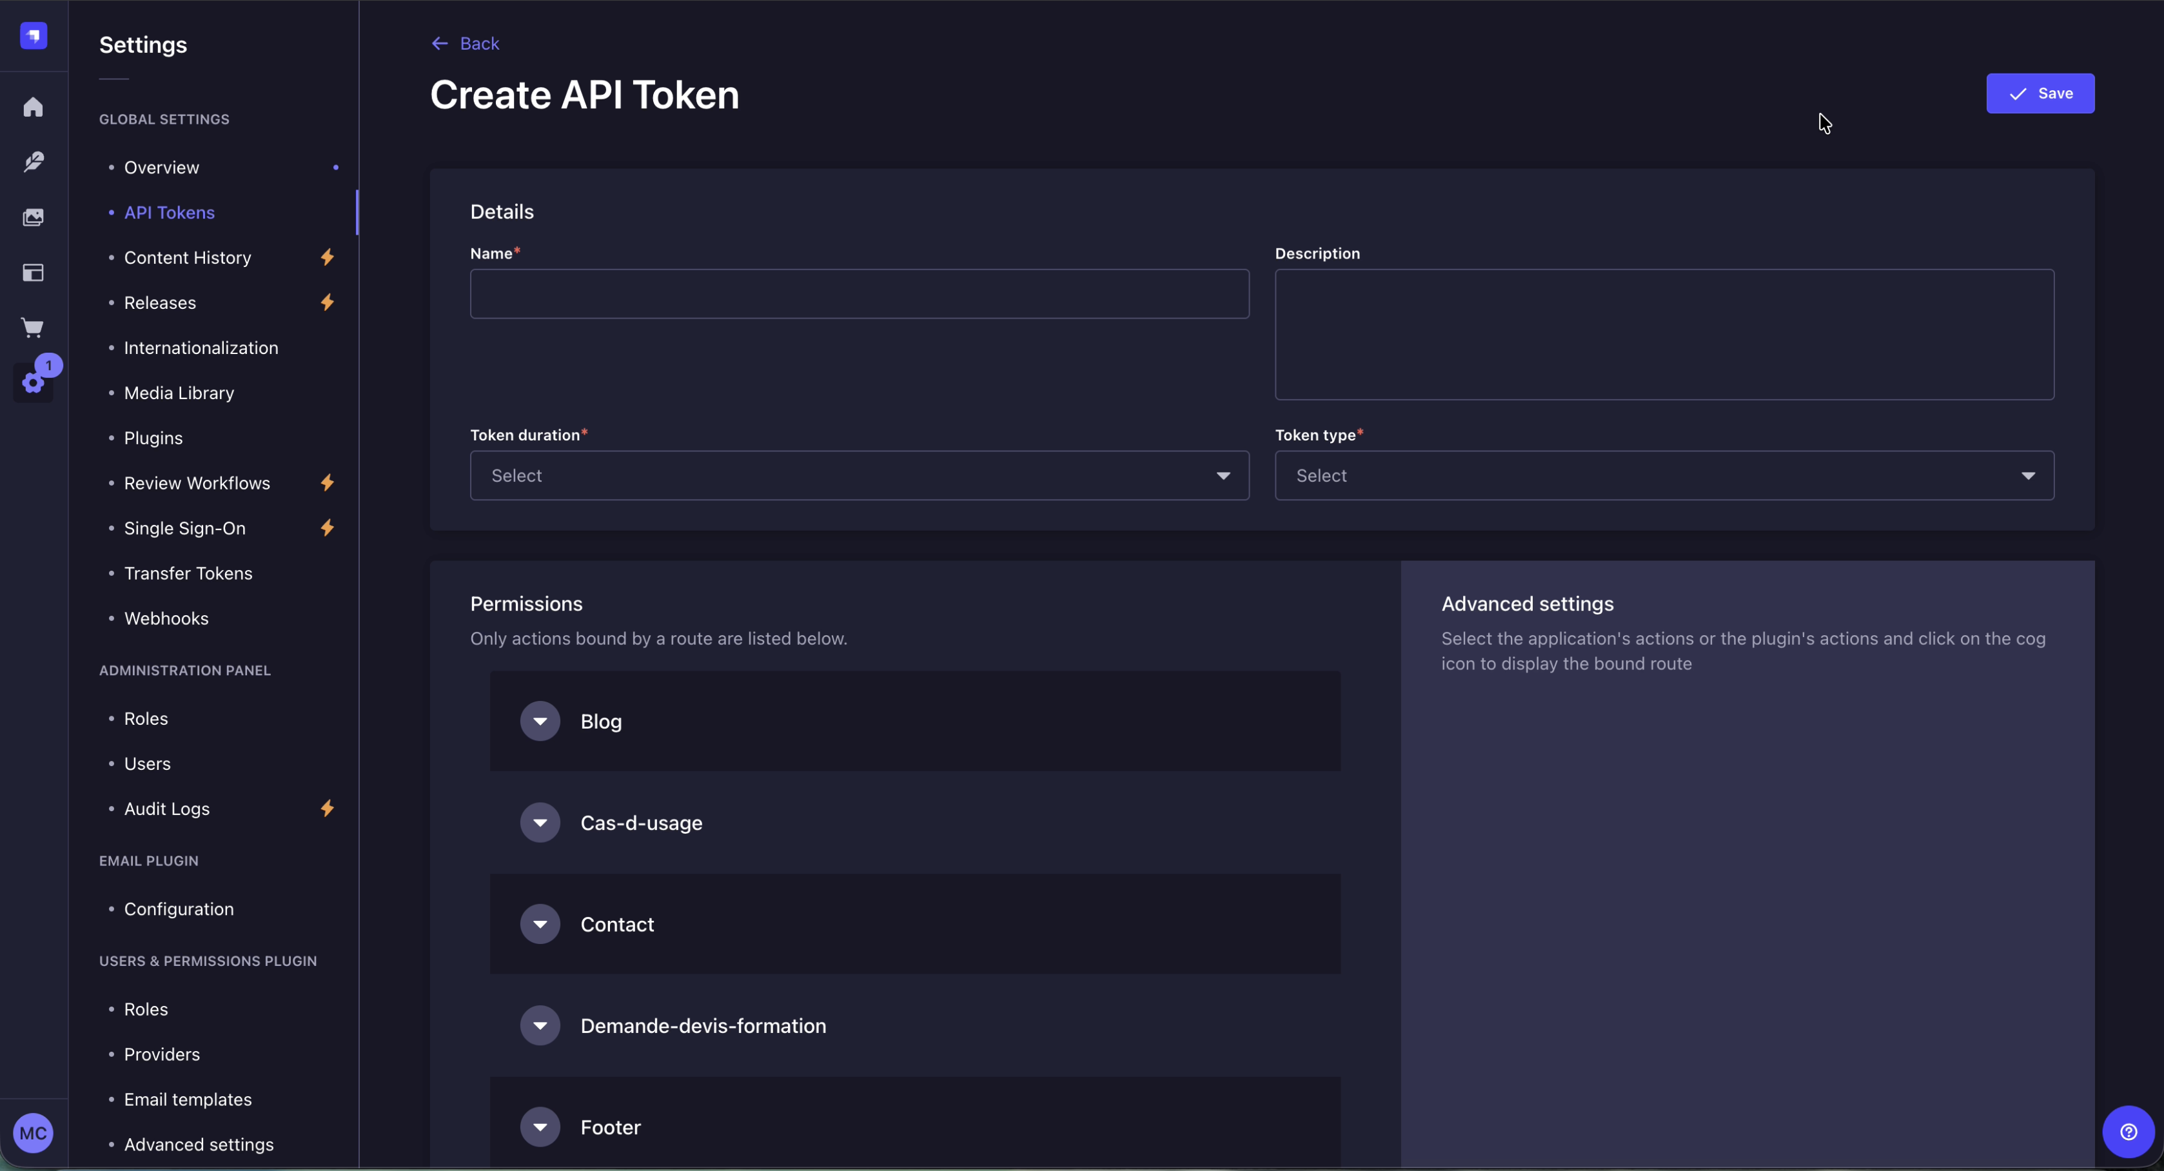Click into the Name input field
Image resolution: width=2164 pixels, height=1171 pixels.
coord(858,294)
